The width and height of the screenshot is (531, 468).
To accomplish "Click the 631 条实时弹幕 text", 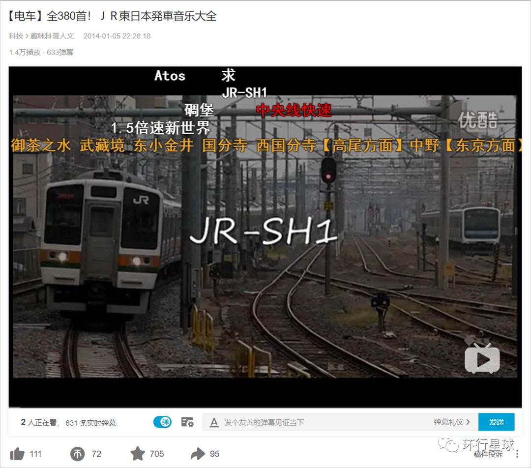I will coord(91,423).
